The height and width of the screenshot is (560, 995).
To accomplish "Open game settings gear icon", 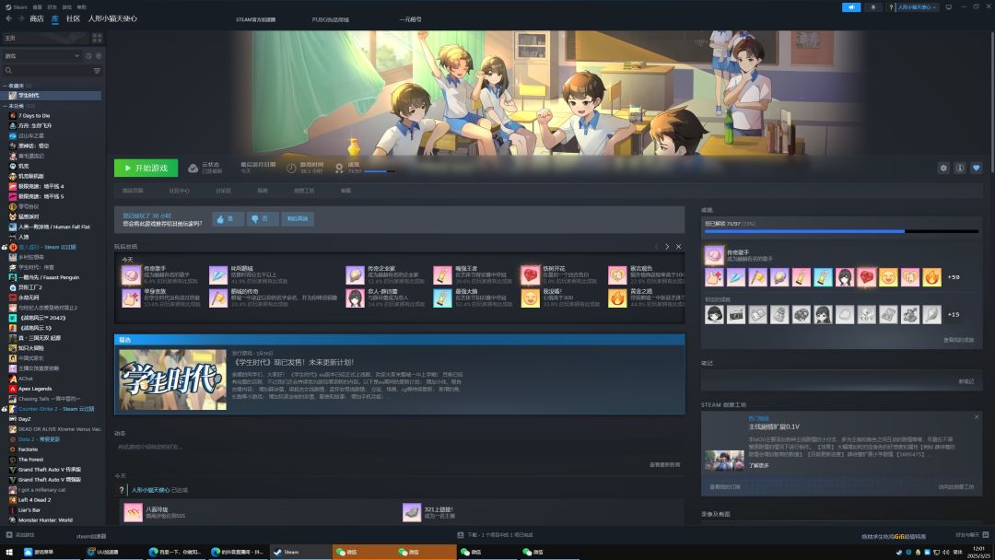I will [x=943, y=168].
